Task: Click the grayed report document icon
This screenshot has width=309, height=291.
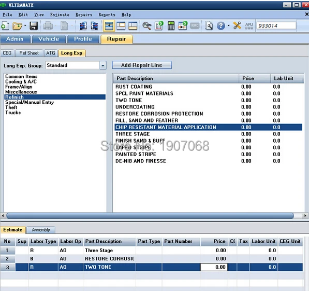Action: (64, 26)
